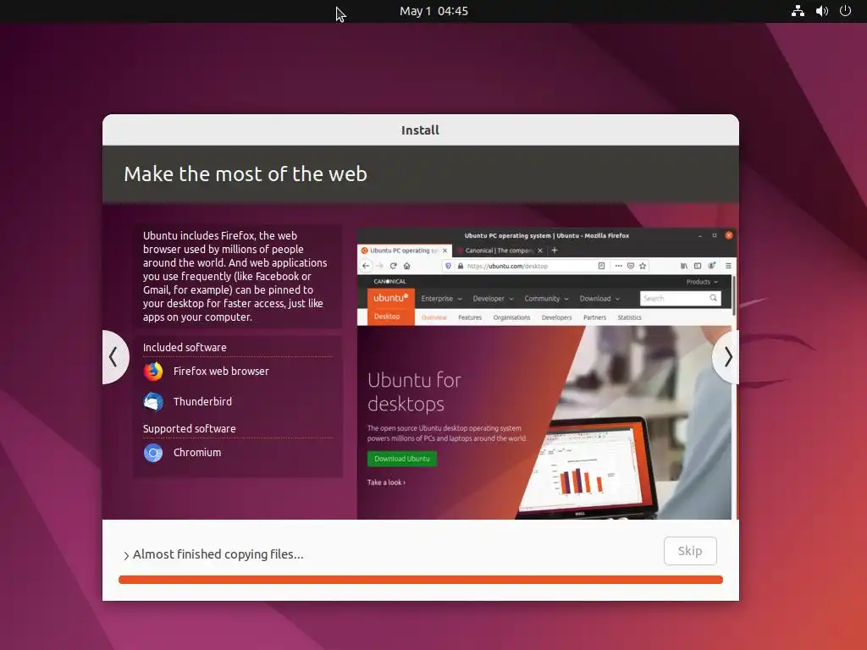The height and width of the screenshot is (650, 867).
Task: Click the pocket icon in previewed address bar
Action: tap(630, 266)
